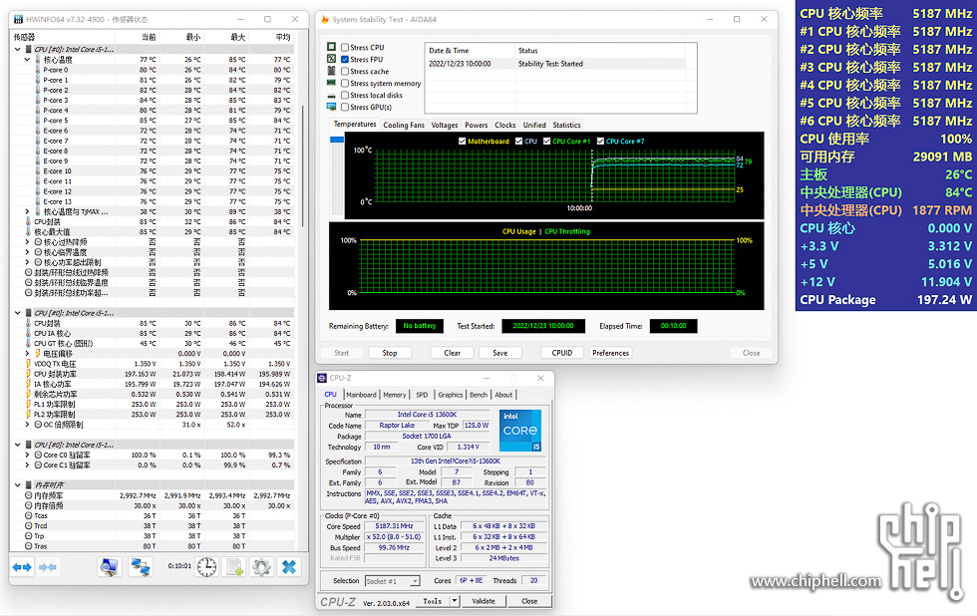
Task: Collapse the first CPU [#0] Intel Core i5 sensor group
Action: (18, 49)
